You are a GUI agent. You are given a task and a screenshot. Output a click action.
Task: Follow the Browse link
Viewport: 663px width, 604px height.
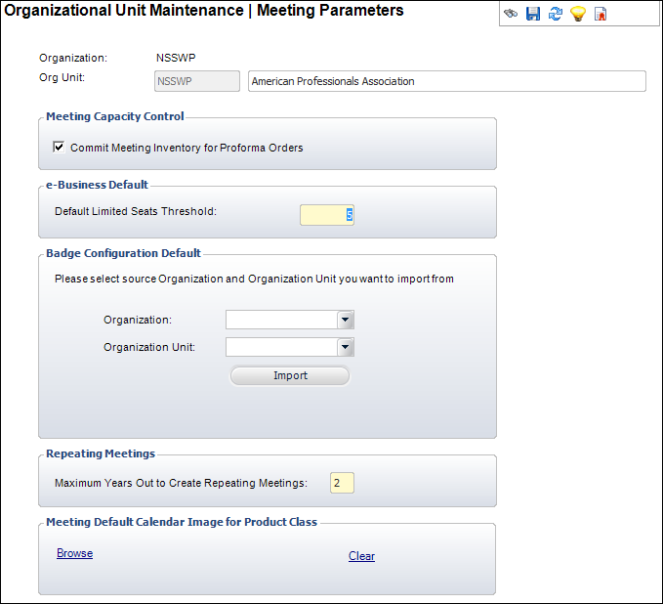(x=75, y=553)
